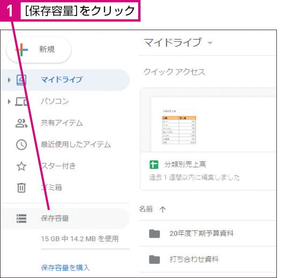The height and width of the screenshot is (278, 282).
Task: Click the 保存容量を購入 link
Action: 65,268
